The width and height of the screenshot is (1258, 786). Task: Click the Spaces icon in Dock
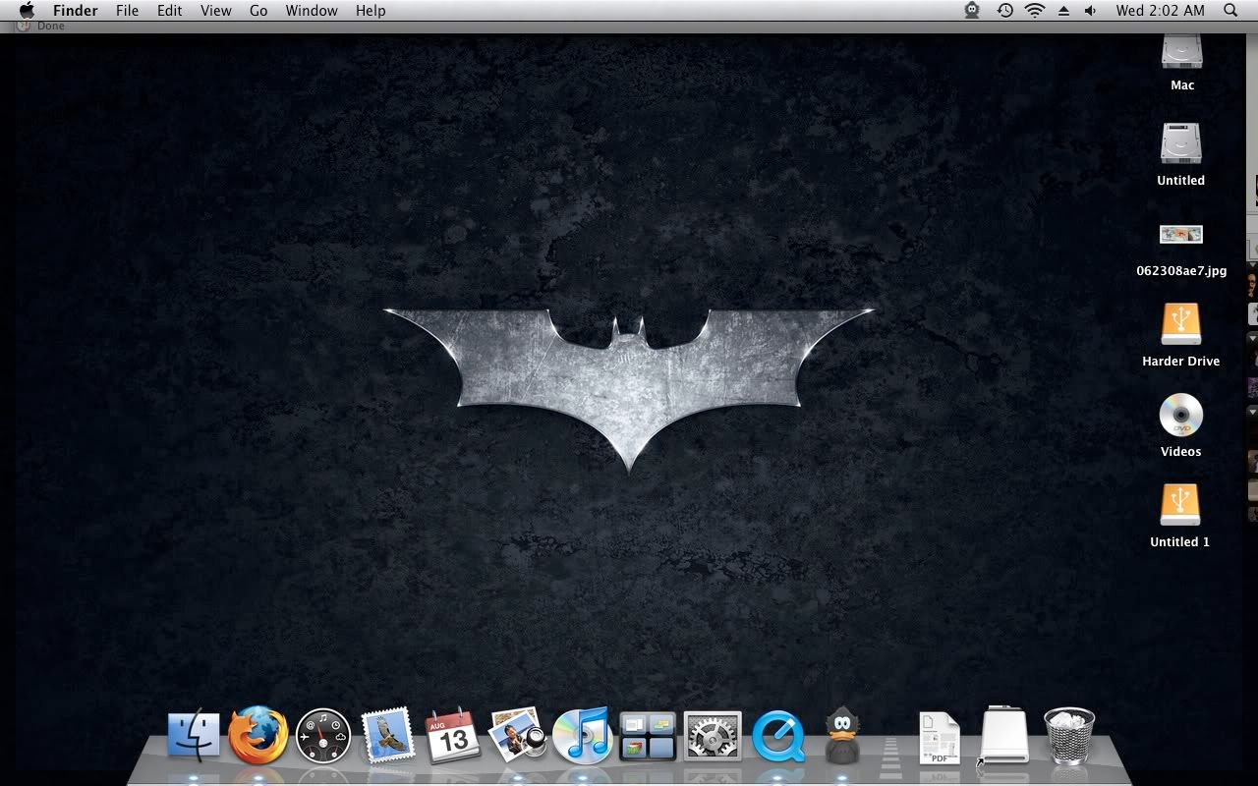point(648,736)
